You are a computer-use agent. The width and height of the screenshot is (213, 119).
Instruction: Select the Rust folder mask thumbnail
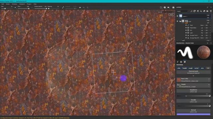pos(186,21)
